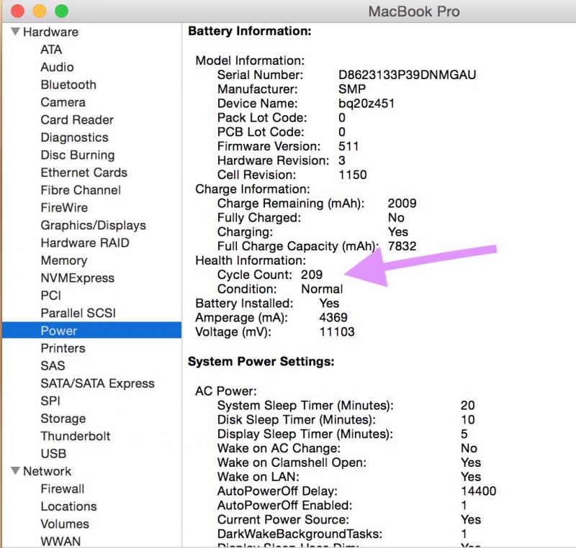Collapse the Network section triangle
The image size is (576, 548).
pos(15,470)
